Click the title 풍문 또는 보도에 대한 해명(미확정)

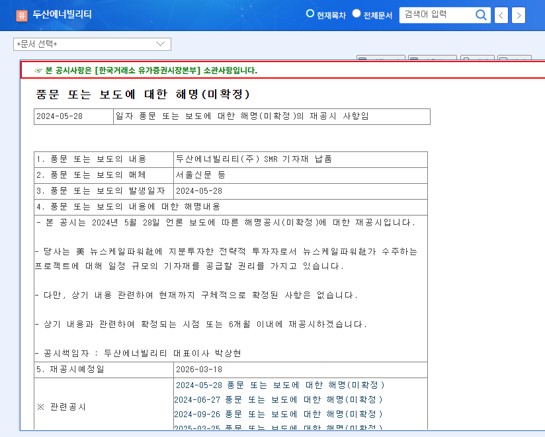coord(143,94)
